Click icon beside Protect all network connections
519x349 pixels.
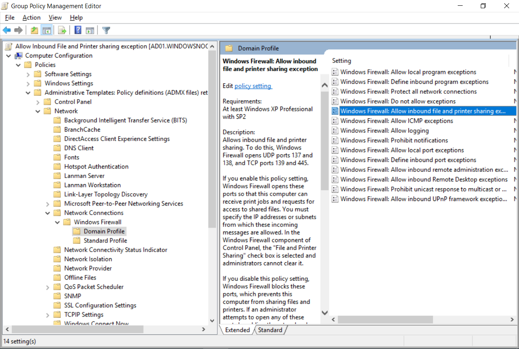coord(335,92)
